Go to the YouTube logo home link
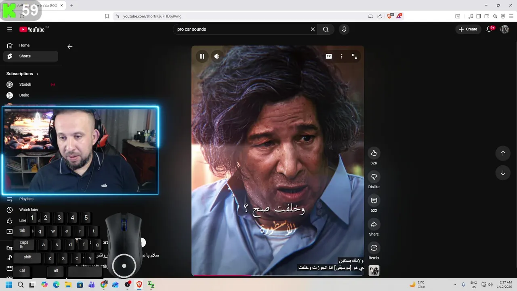The image size is (517, 291). pos(32,29)
